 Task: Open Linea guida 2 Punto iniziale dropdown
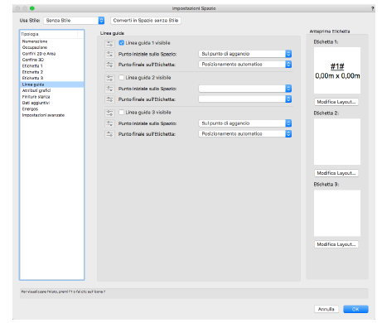click(x=245, y=89)
